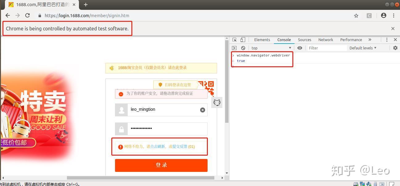Click the address bar URL
The height and width of the screenshot is (186, 400).
tap(87, 16)
